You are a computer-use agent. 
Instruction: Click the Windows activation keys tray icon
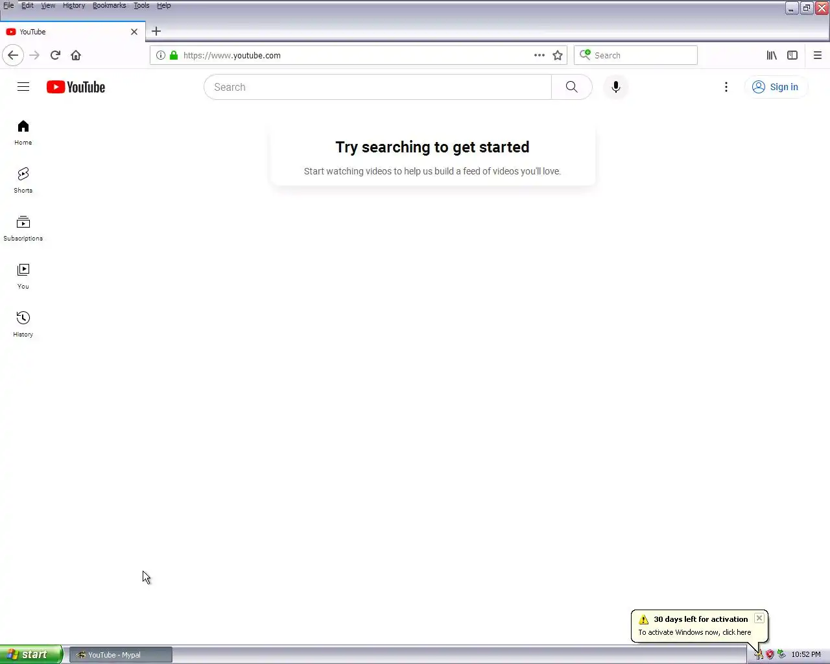[x=758, y=654]
